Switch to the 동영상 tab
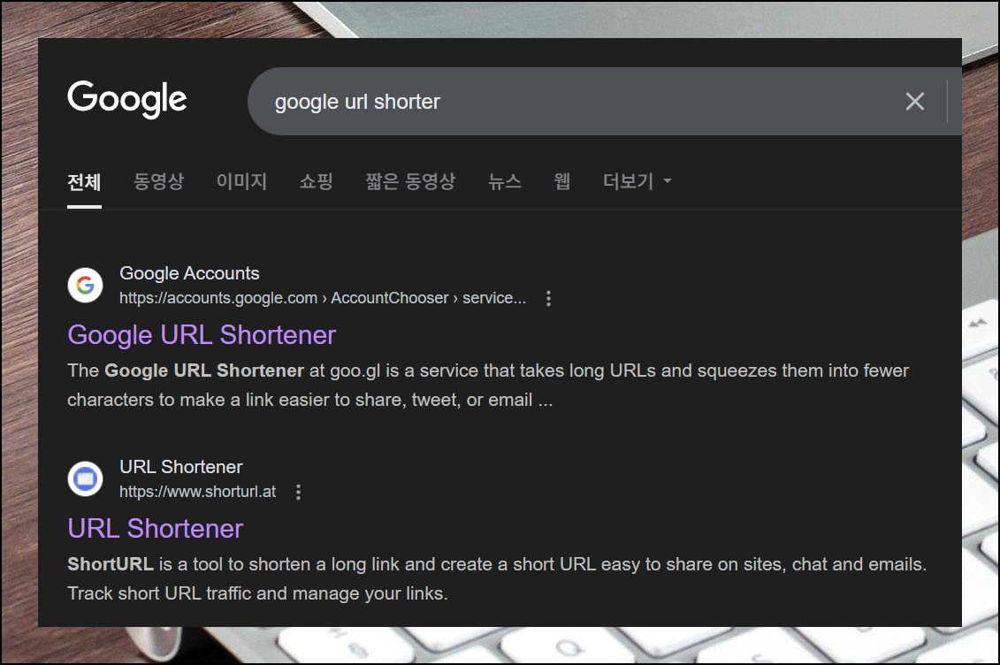1000x665 pixels. pos(159,181)
